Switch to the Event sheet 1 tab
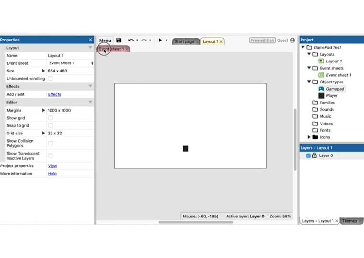The width and height of the screenshot is (364, 258). coord(112,49)
